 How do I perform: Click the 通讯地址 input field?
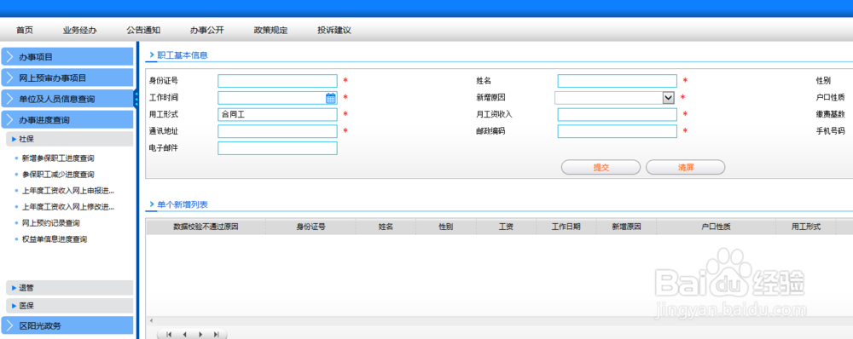277,131
